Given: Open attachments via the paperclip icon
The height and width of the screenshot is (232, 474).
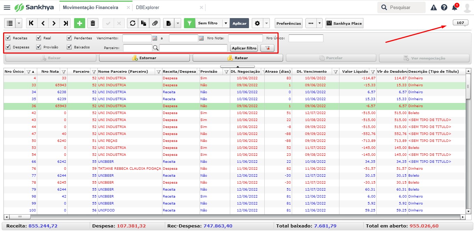Looking at the screenshot, I should coord(155,23).
